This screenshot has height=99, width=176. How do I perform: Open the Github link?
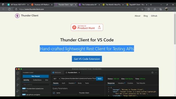[x=154, y=16]
